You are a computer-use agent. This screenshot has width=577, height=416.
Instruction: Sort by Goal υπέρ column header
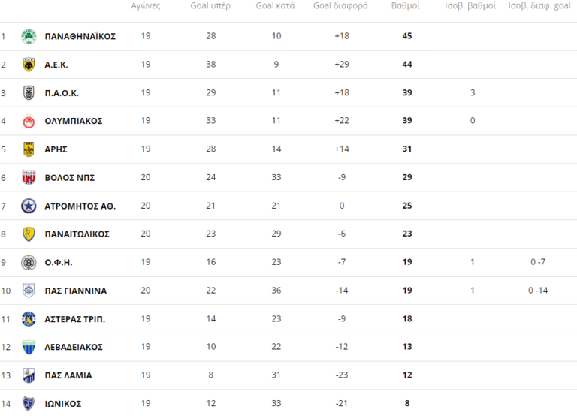coord(210,6)
